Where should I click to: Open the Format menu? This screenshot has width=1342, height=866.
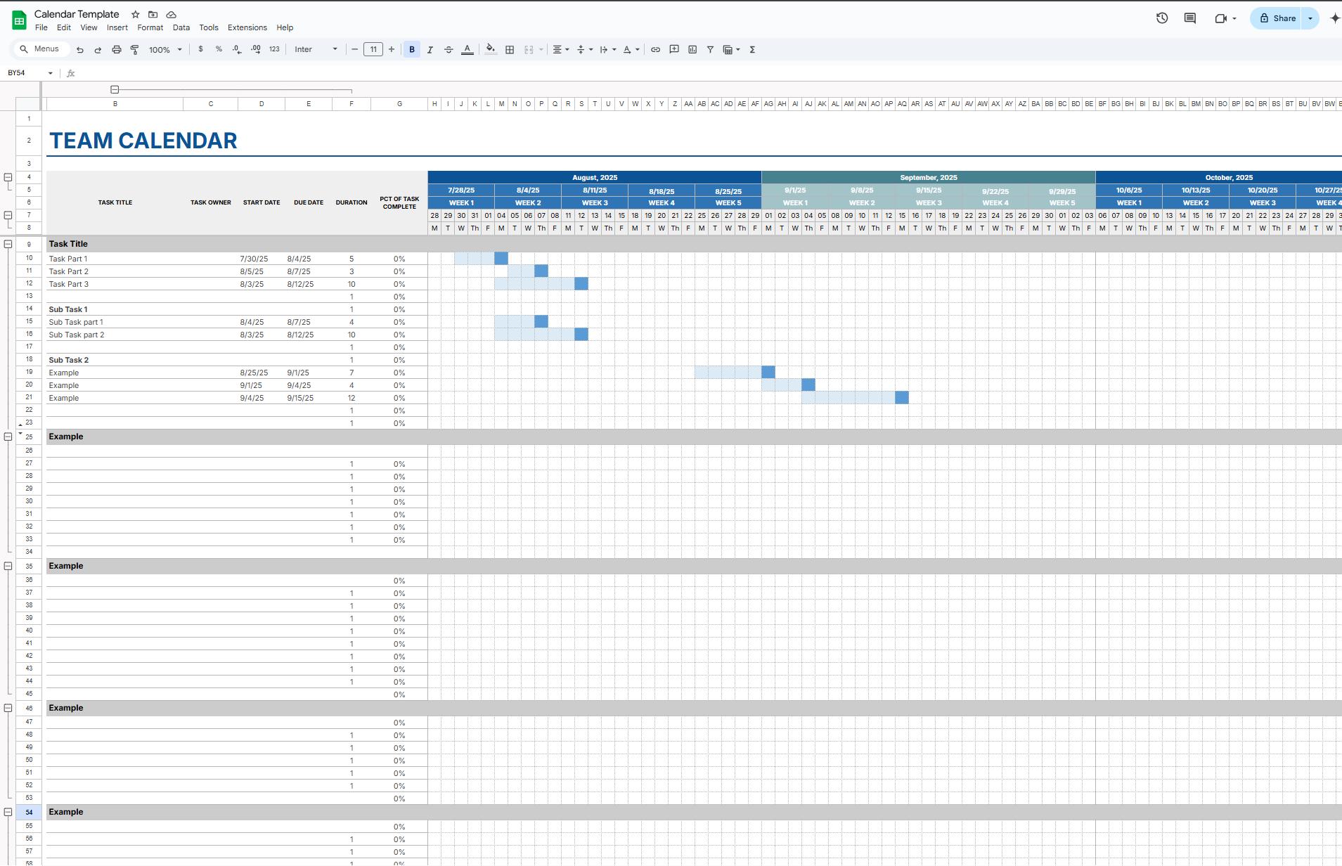pyautogui.click(x=150, y=27)
